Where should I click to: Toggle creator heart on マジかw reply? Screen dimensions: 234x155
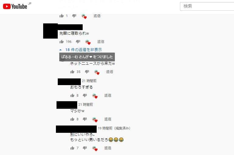click(x=95, y=120)
